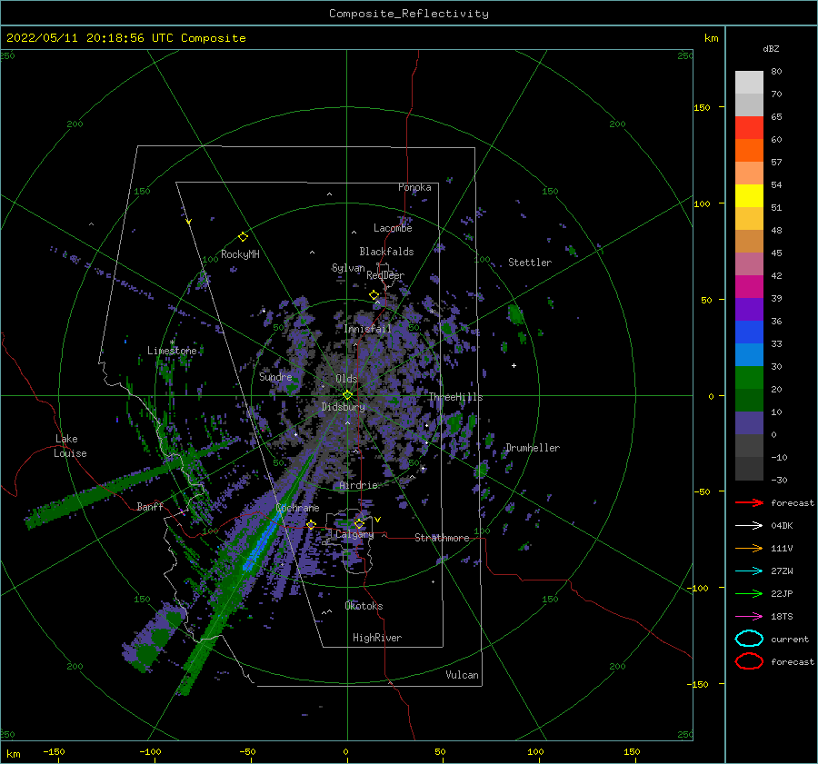Click the yellow diamond marker below RedDeer

tap(374, 295)
